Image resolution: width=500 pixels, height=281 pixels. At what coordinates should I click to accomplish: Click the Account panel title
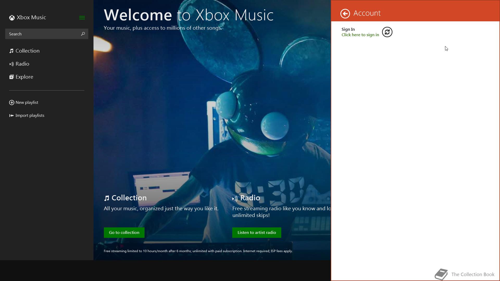(367, 13)
